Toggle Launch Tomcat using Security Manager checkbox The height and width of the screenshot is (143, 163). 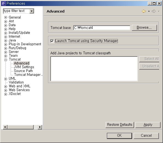pyautogui.click(x=52, y=41)
